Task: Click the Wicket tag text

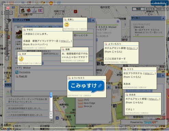Action: (27, 68)
